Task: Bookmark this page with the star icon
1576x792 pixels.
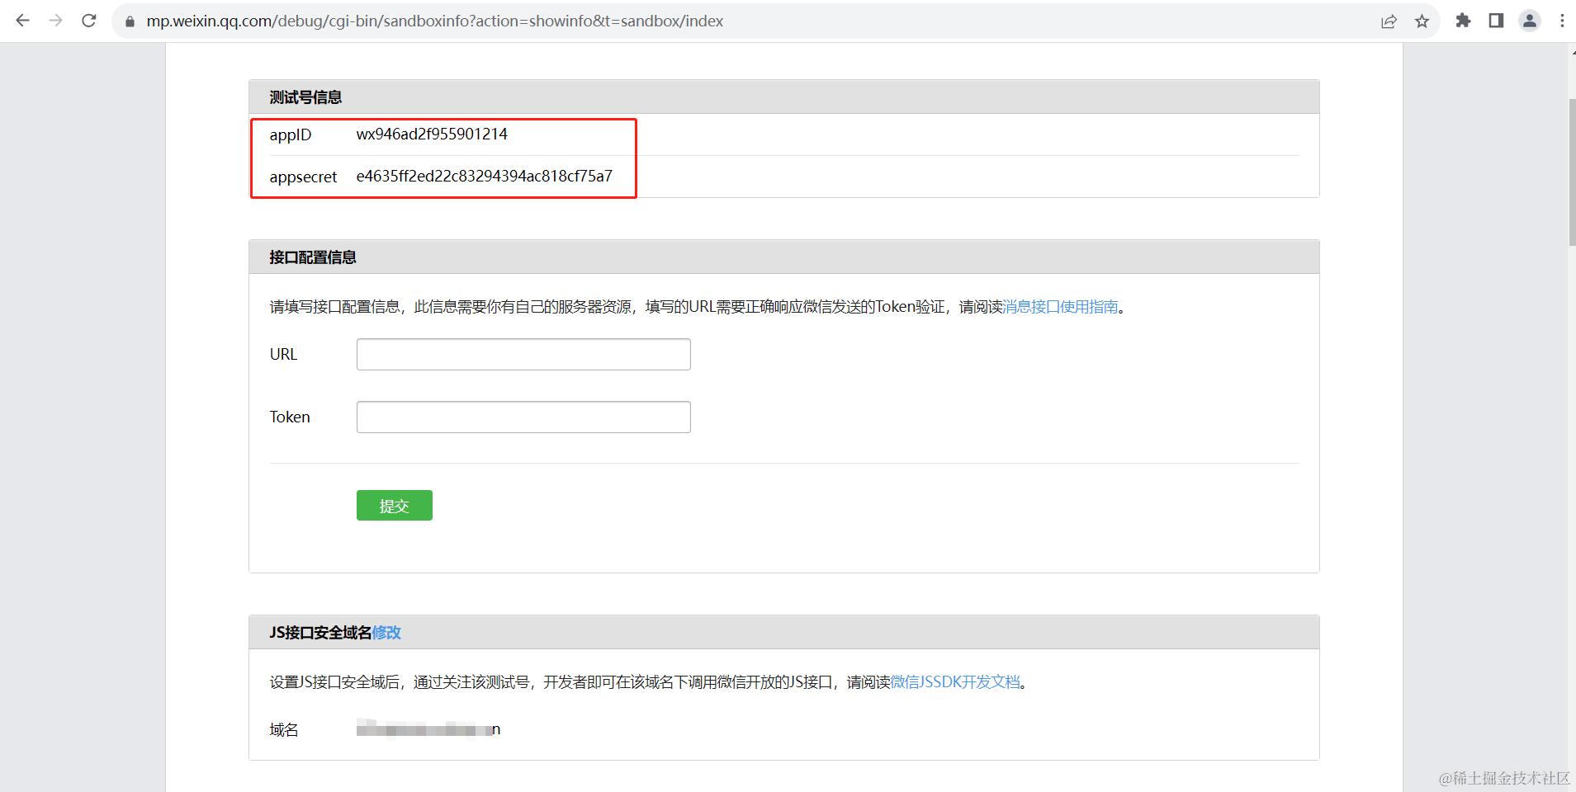Action: tap(1422, 21)
